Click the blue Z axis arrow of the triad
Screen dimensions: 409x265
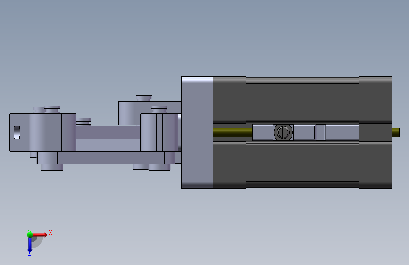[x=30, y=245]
